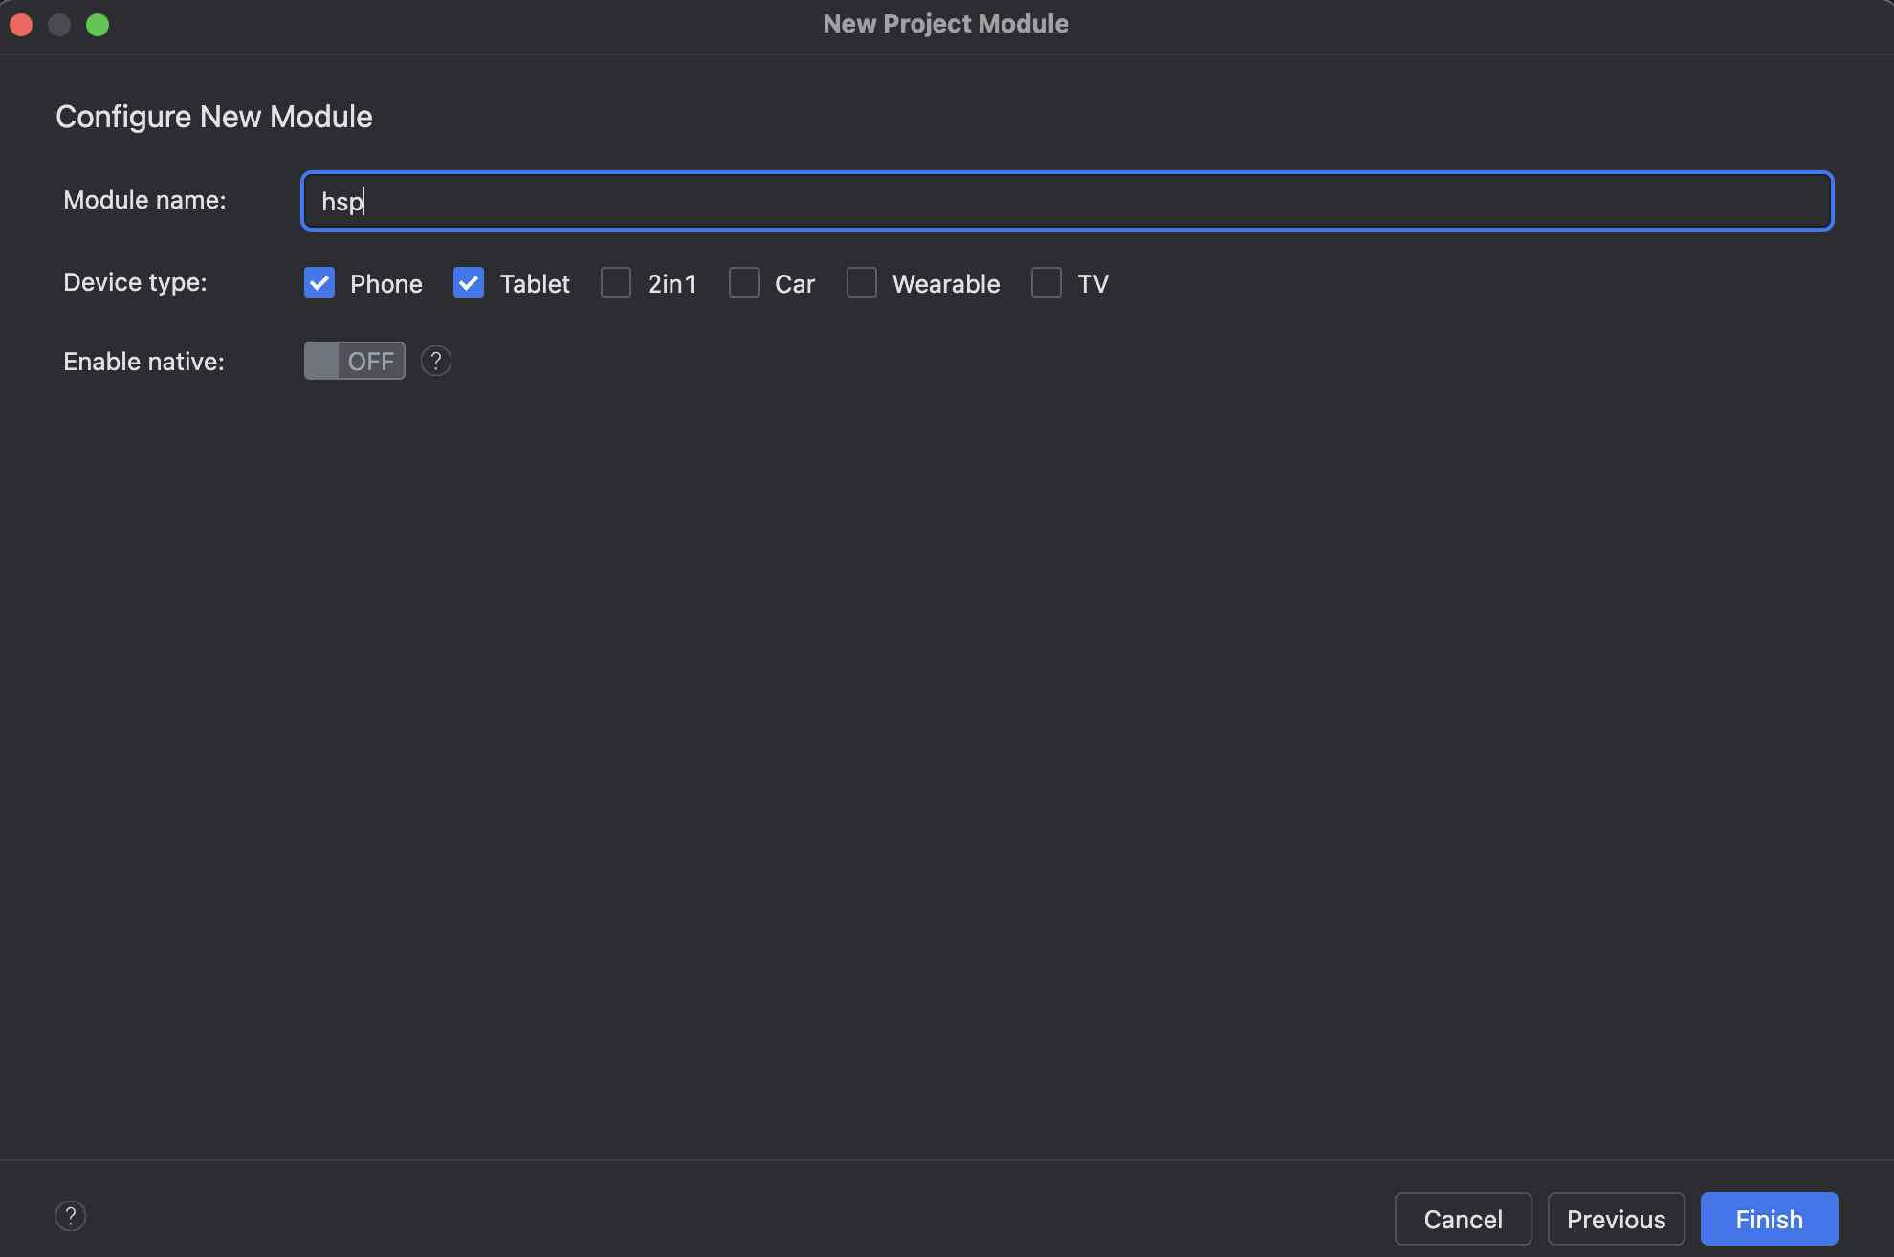
Task: Enable the 2in1 device type checkbox
Action: pos(616,283)
